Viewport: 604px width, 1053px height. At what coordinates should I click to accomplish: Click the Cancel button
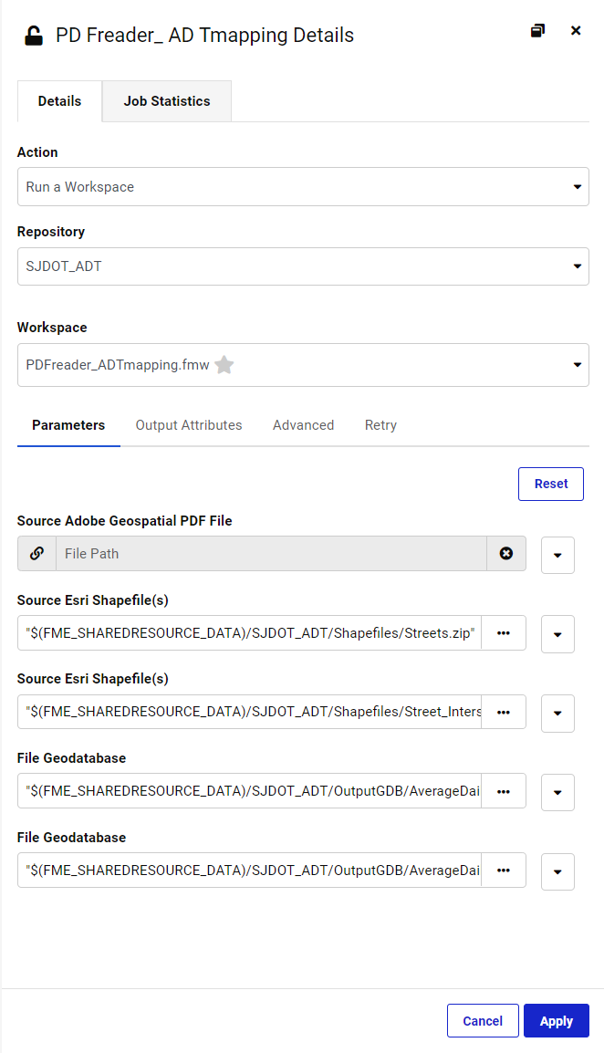click(x=483, y=1021)
